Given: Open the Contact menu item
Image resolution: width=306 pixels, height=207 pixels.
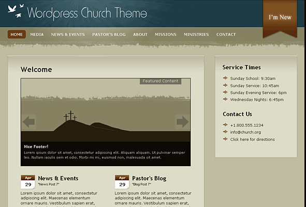Looking at the screenshot, I should point(226,35).
